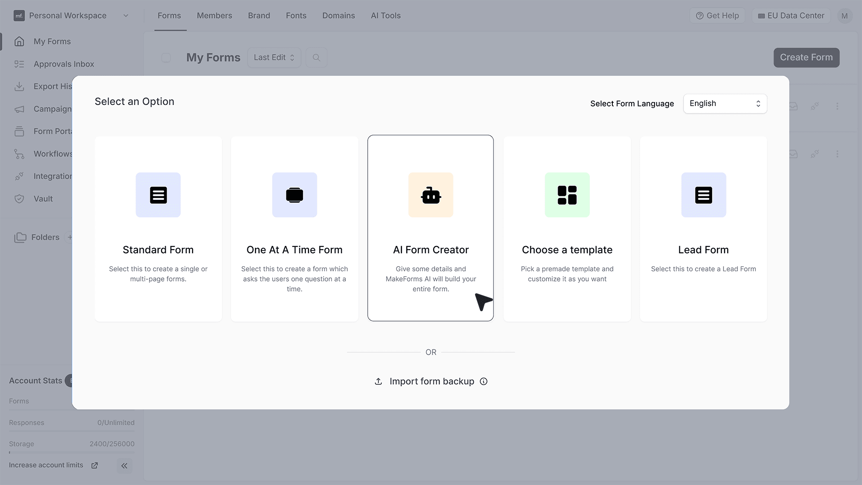This screenshot has height=485, width=862.
Task: Click the One At A Time Form title
Action: tap(295, 250)
